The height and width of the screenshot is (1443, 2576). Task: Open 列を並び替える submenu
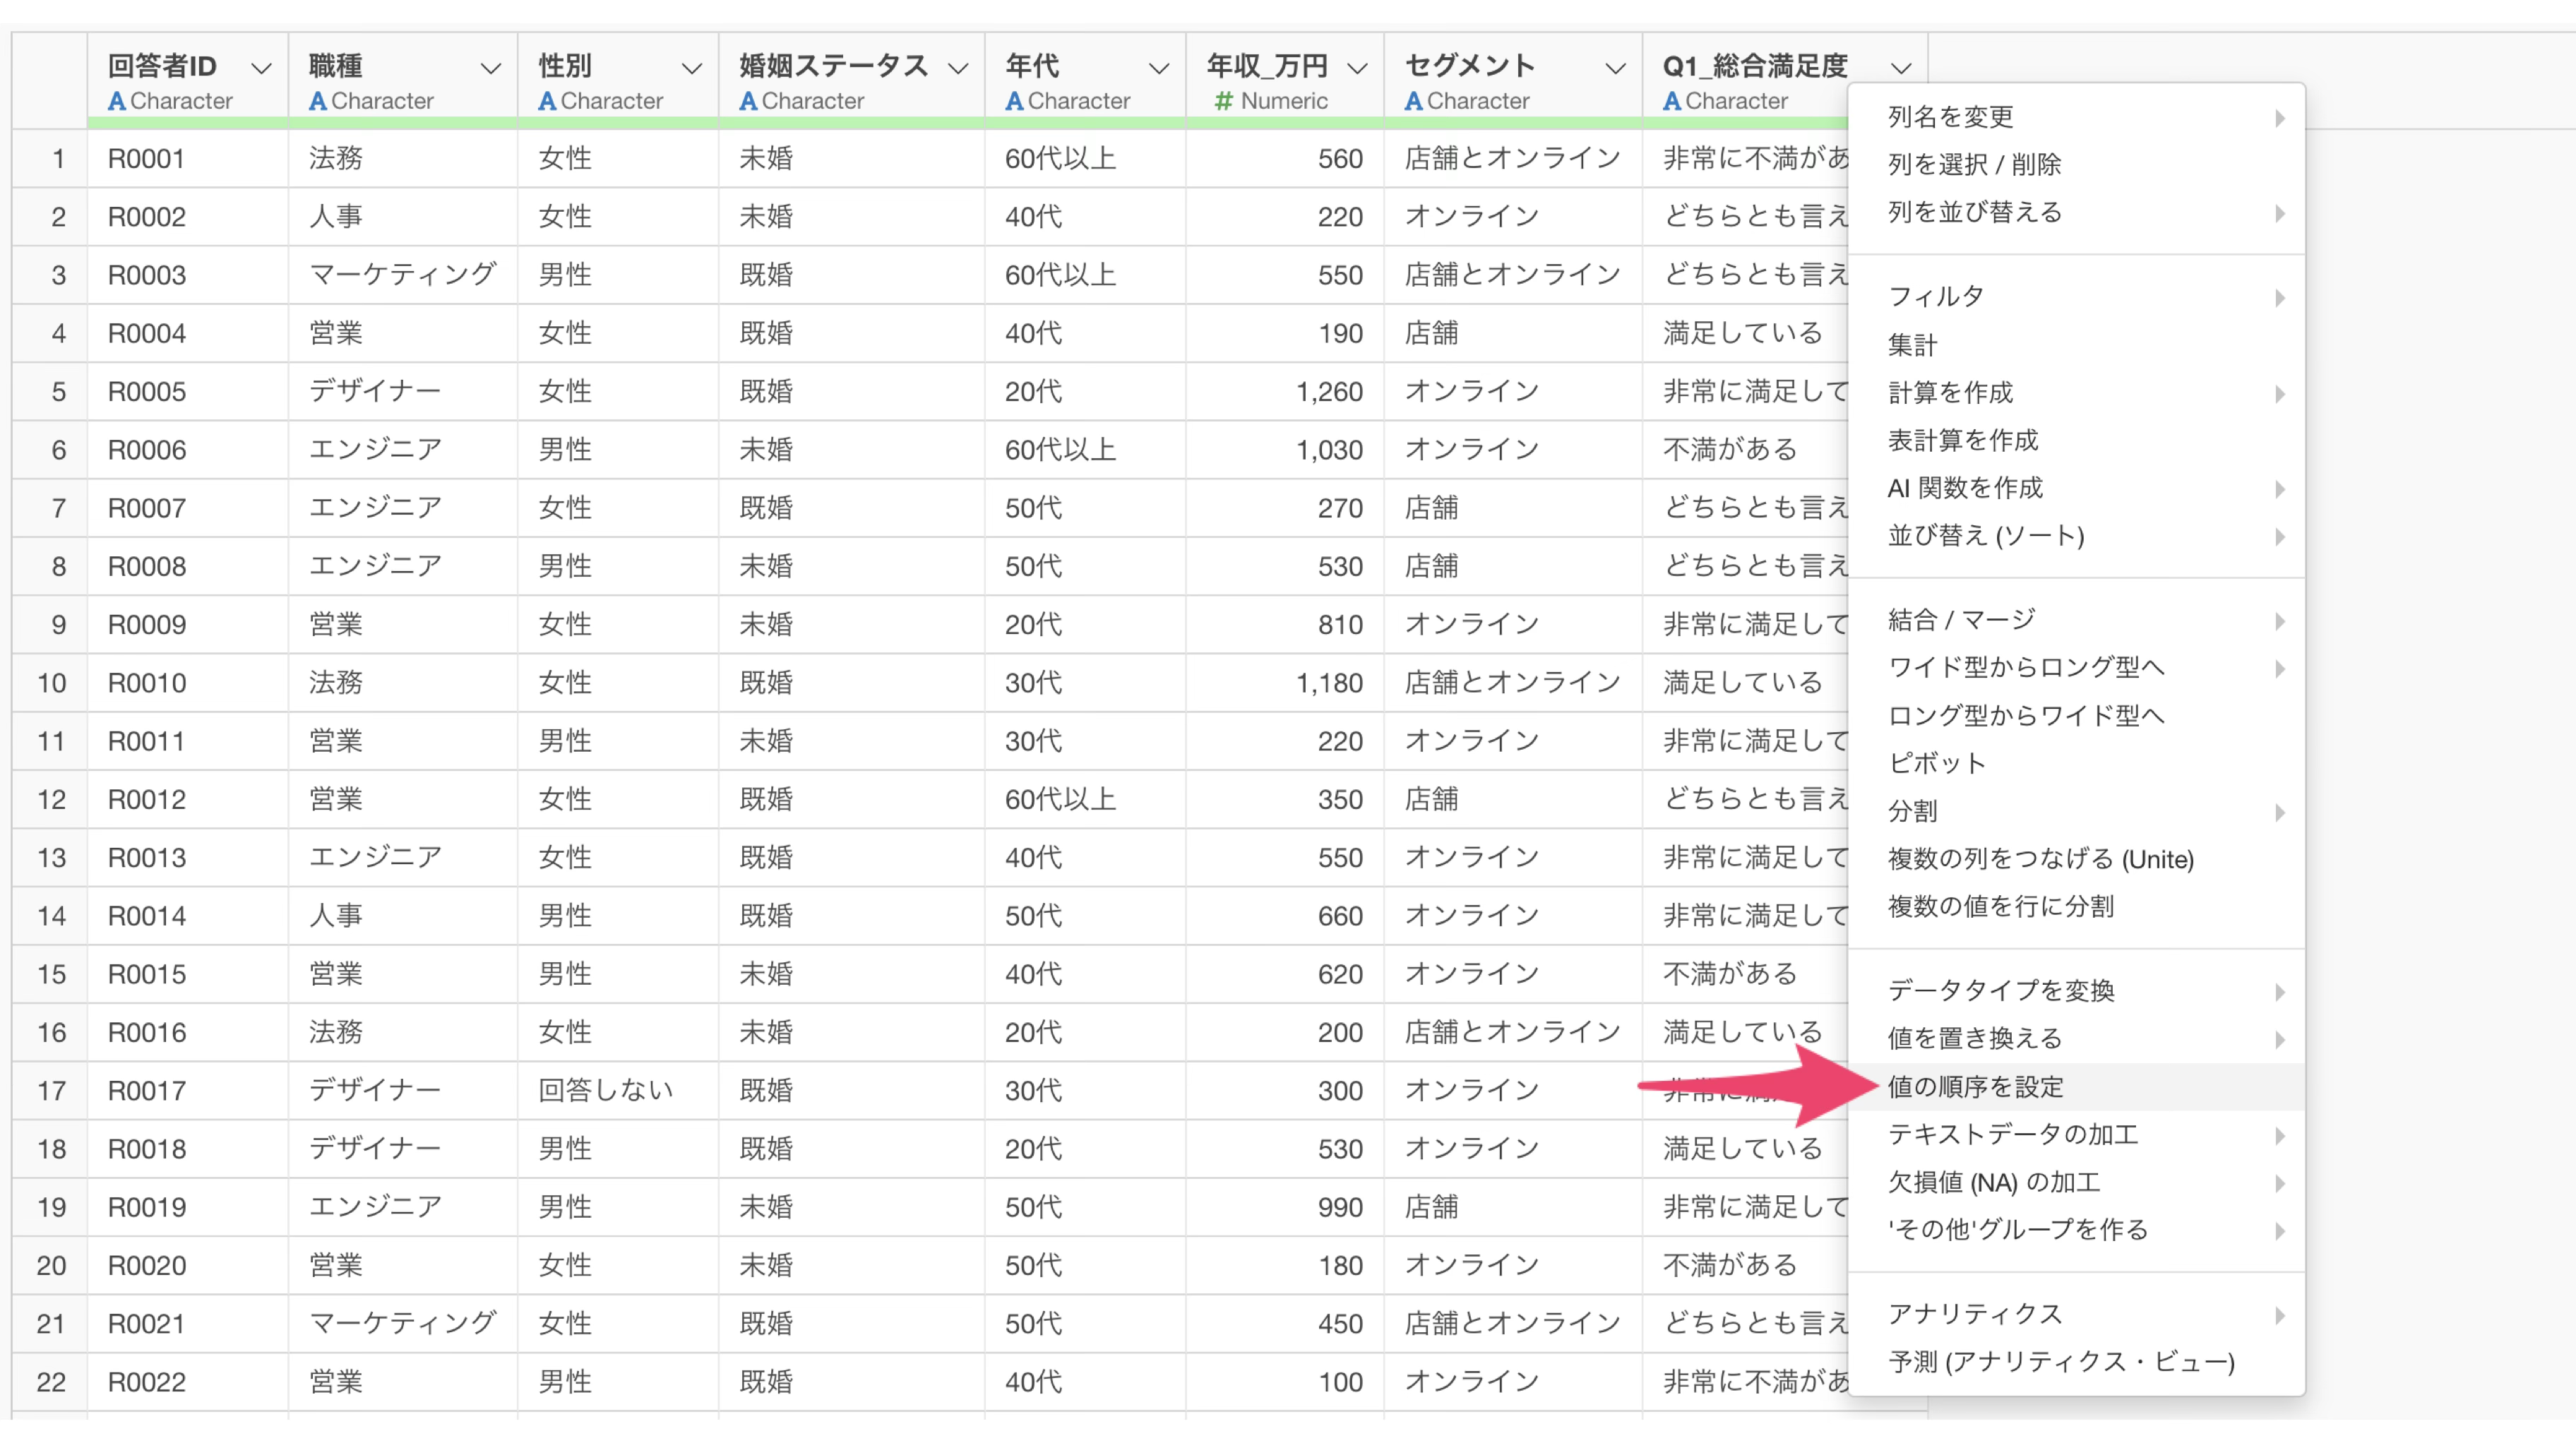[2076, 213]
